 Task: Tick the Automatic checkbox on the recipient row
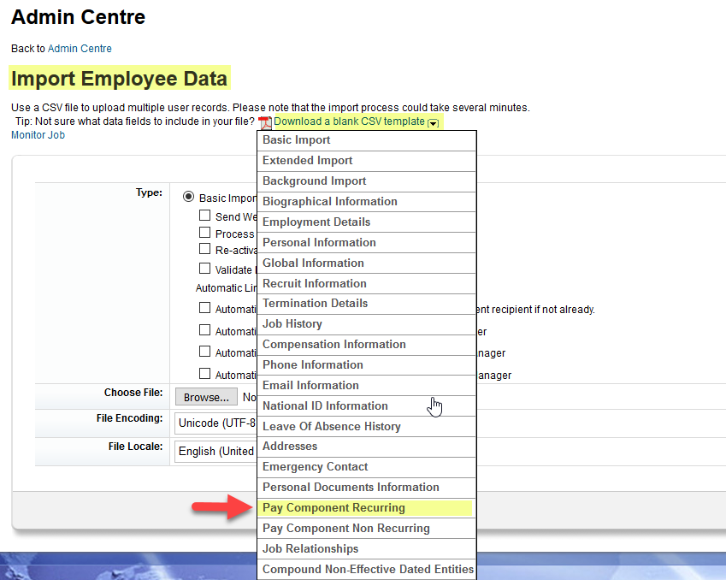coord(204,308)
